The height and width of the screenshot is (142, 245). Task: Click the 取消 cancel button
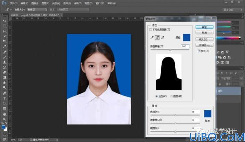coord(204,33)
